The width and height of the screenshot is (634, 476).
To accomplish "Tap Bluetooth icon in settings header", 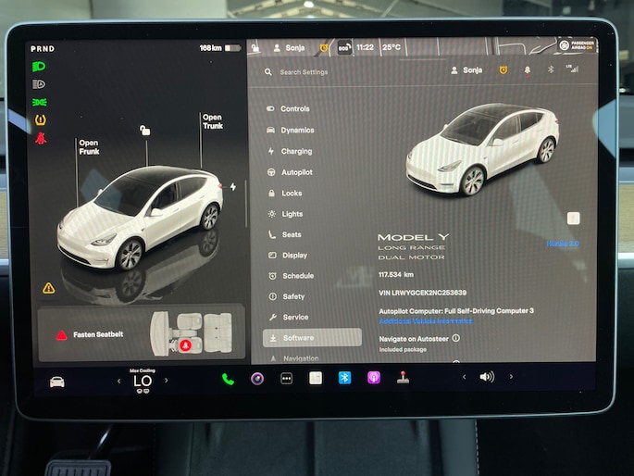I will click(551, 69).
